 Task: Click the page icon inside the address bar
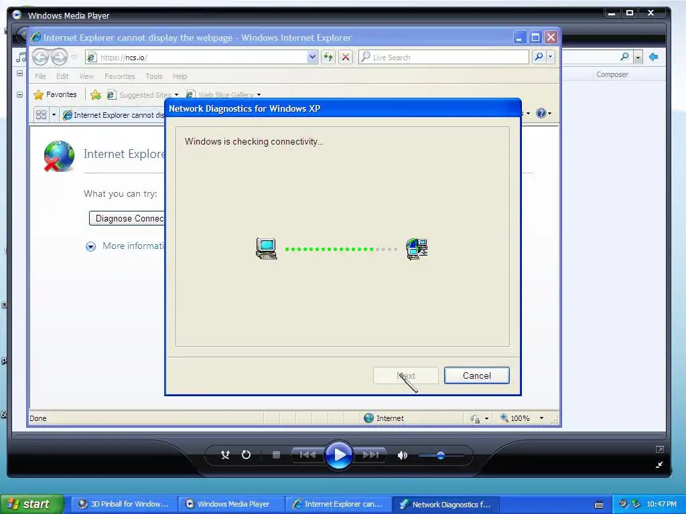tap(91, 57)
